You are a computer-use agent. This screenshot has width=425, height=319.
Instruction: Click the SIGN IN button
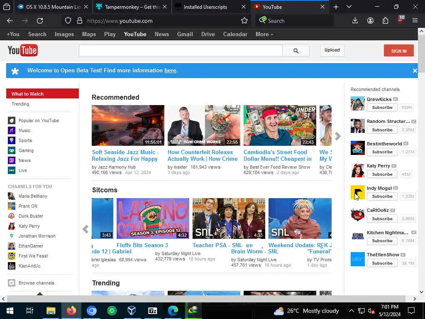click(399, 50)
